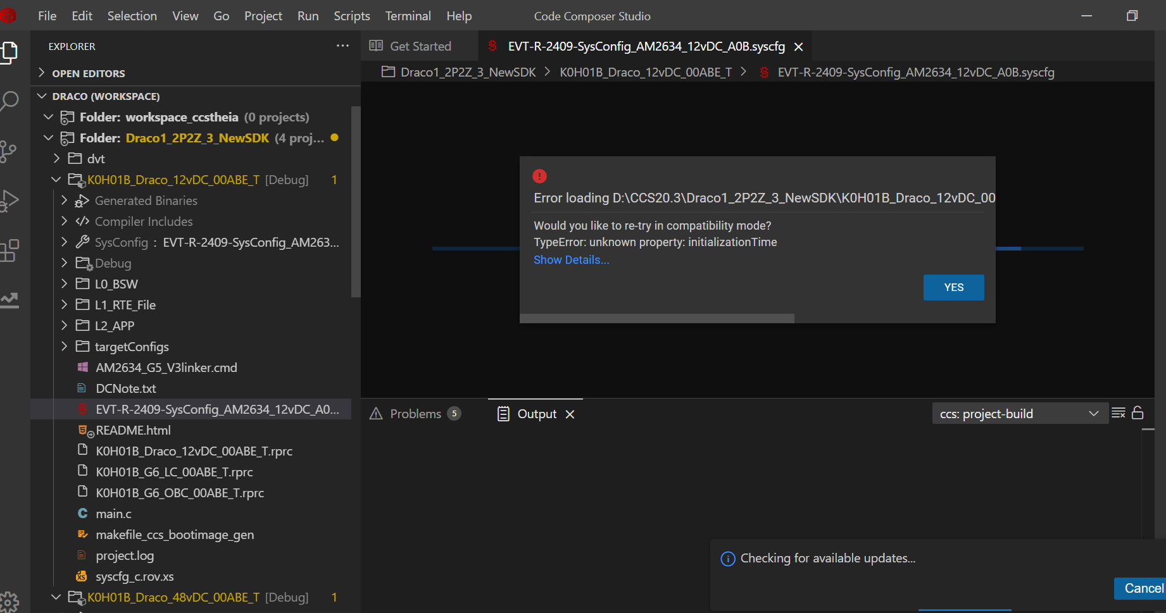The height and width of the screenshot is (613, 1166).
Task: Click the red error icon in dialog
Action: [x=539, y=176]
